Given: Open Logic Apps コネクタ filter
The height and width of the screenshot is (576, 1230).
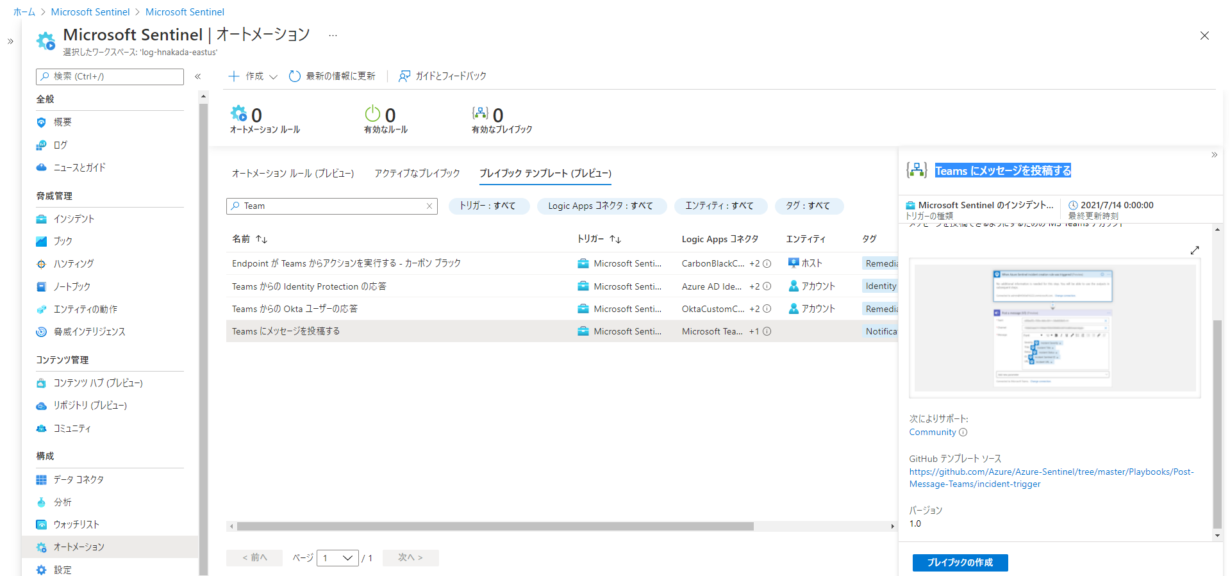Looking at the screenshot, I should pyautogui.click(x=601, y=206).
